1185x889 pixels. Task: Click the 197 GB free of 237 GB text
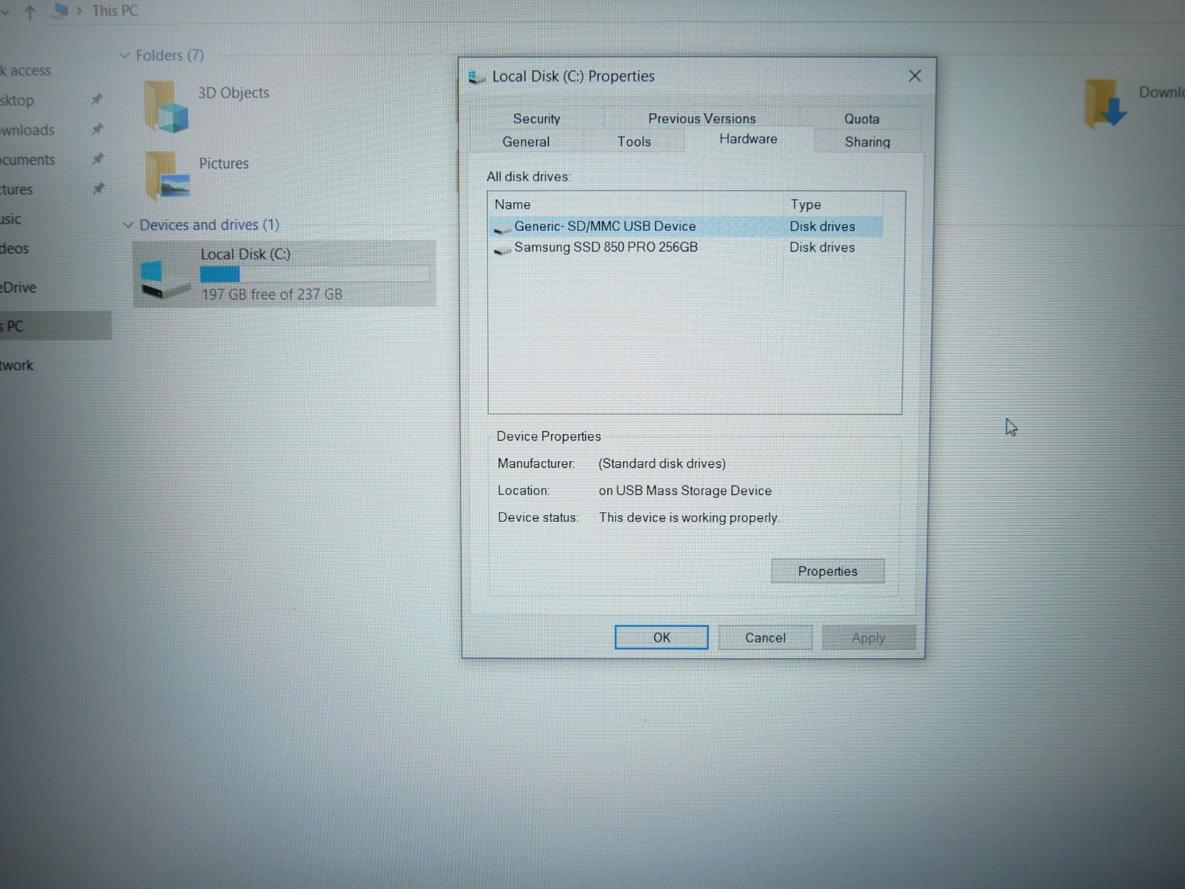(x=272, y=295)
